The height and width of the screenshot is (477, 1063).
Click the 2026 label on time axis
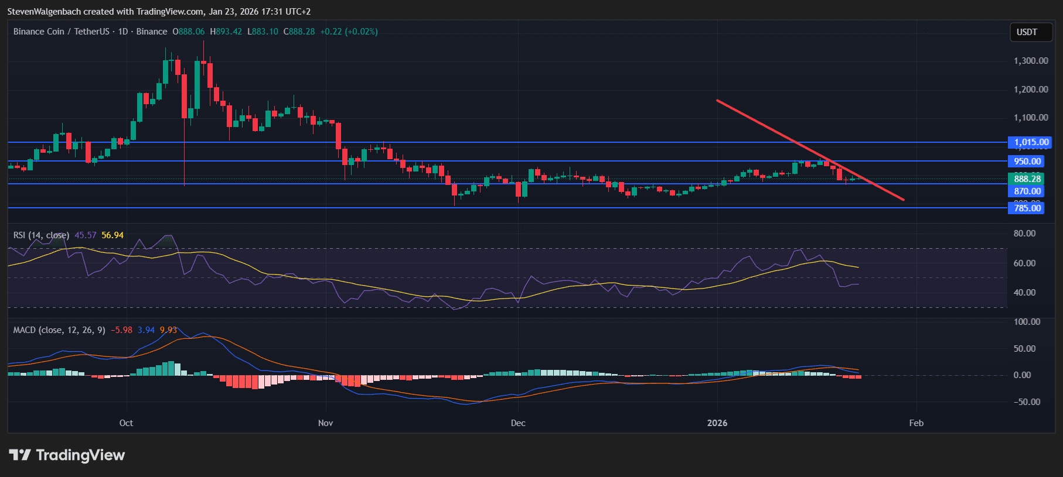(717, 423)
